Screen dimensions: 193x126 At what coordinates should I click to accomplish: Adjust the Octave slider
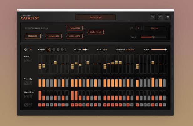click(86, 49)
